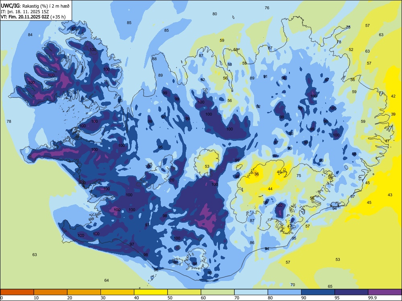Click the legend scale label '60'
Viewport: 402px width, 301px height.
203,298
